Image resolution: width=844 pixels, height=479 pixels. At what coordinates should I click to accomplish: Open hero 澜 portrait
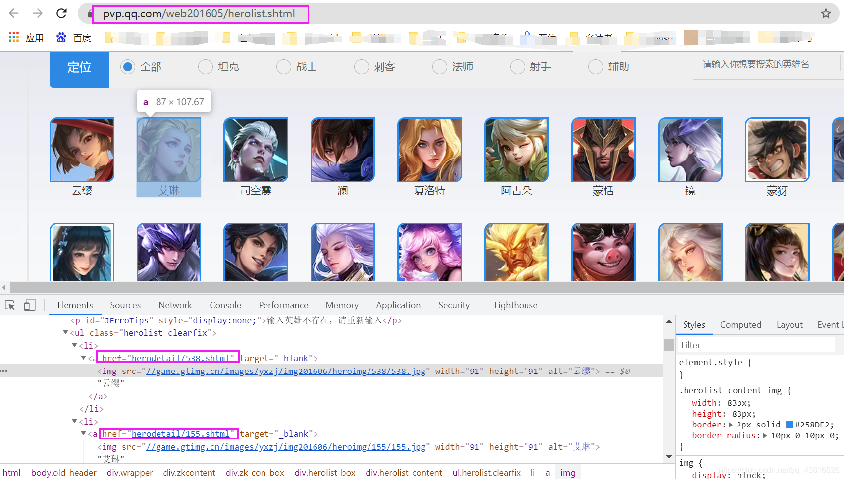tap(343, 150)
